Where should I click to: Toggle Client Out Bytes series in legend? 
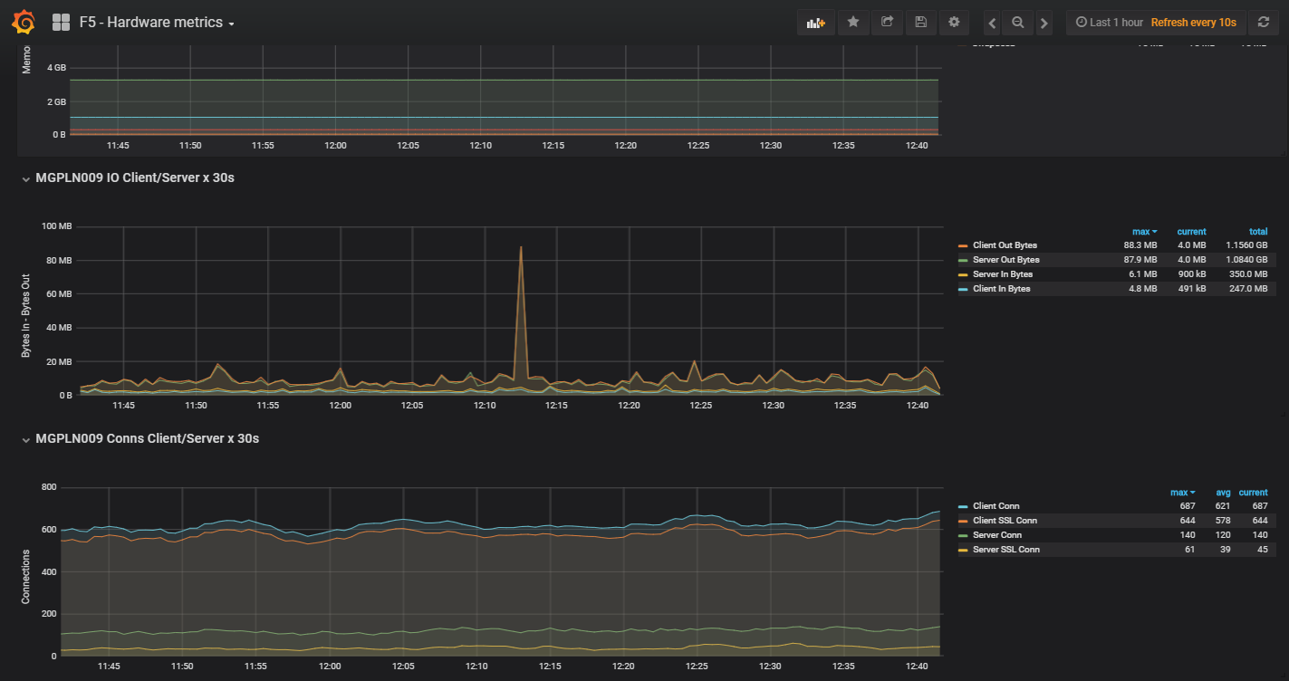(x=1005, y=245)
